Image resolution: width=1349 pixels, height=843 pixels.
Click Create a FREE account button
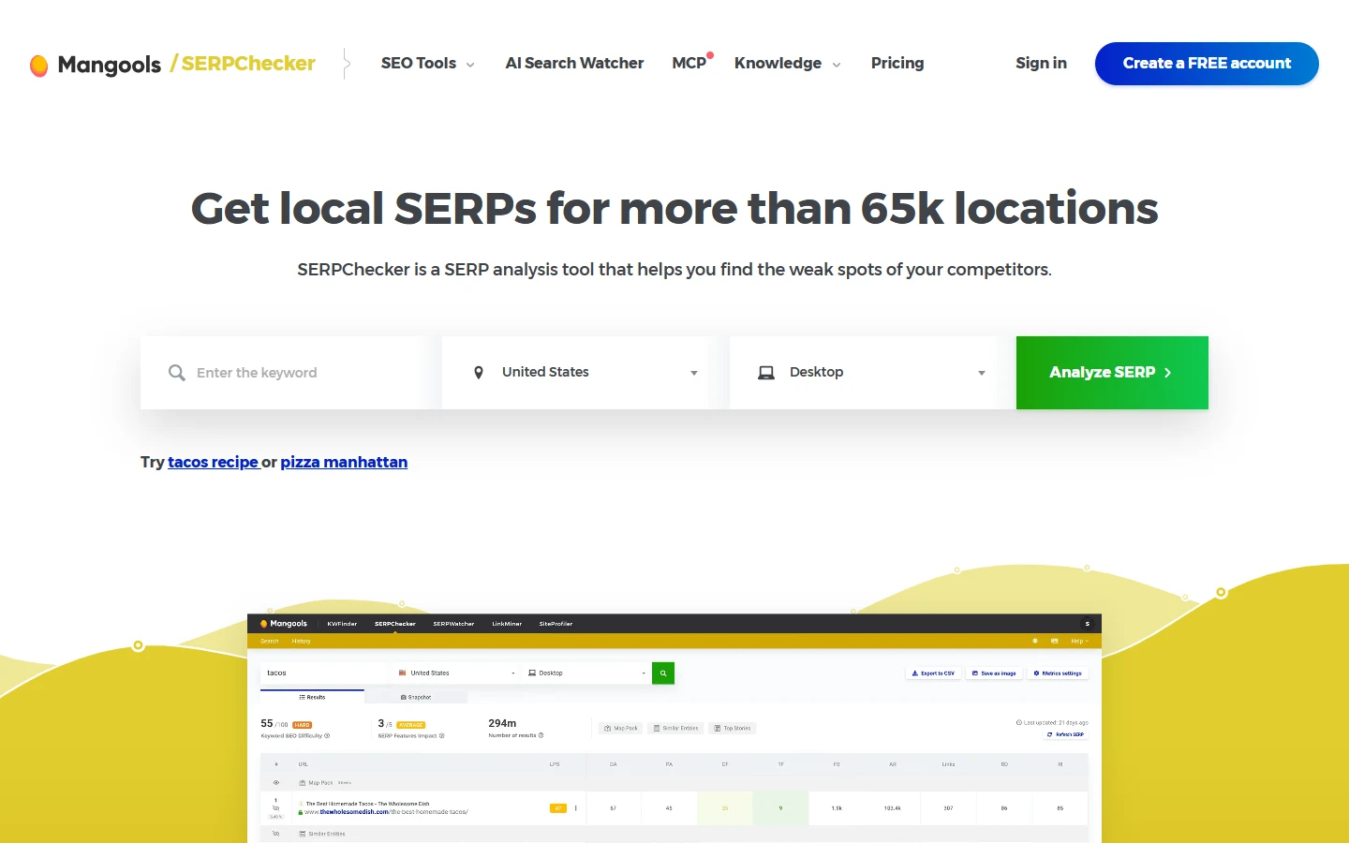(1207, 64)
